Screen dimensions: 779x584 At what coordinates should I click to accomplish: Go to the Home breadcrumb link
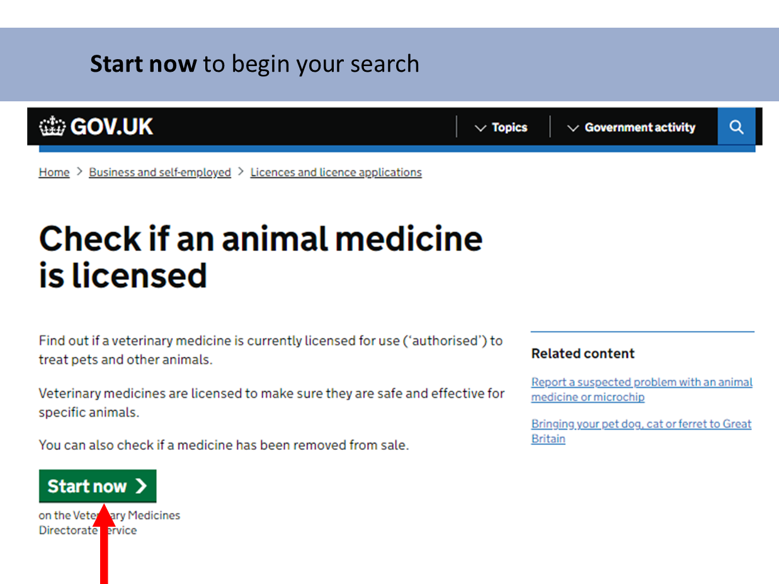coord(54,172)
